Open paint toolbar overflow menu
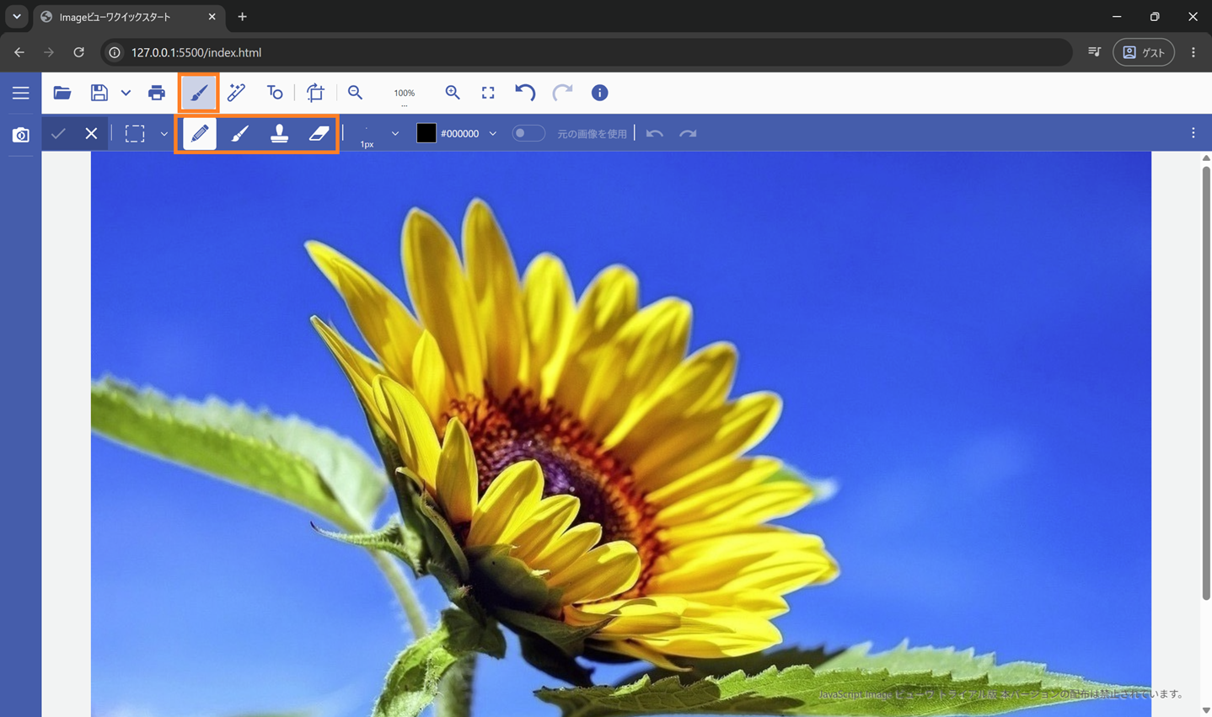 1193,133
